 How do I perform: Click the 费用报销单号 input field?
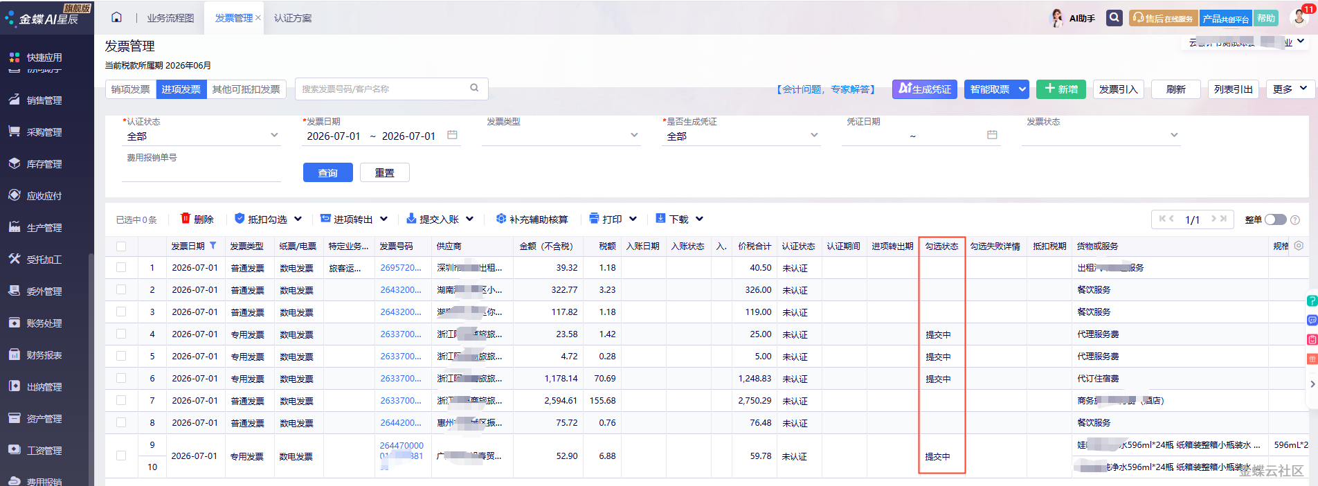[x=201, y=173]
